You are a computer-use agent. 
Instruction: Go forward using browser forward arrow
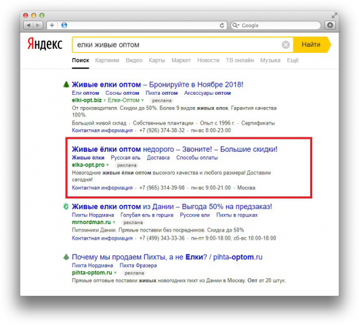[x=38, y=25]
